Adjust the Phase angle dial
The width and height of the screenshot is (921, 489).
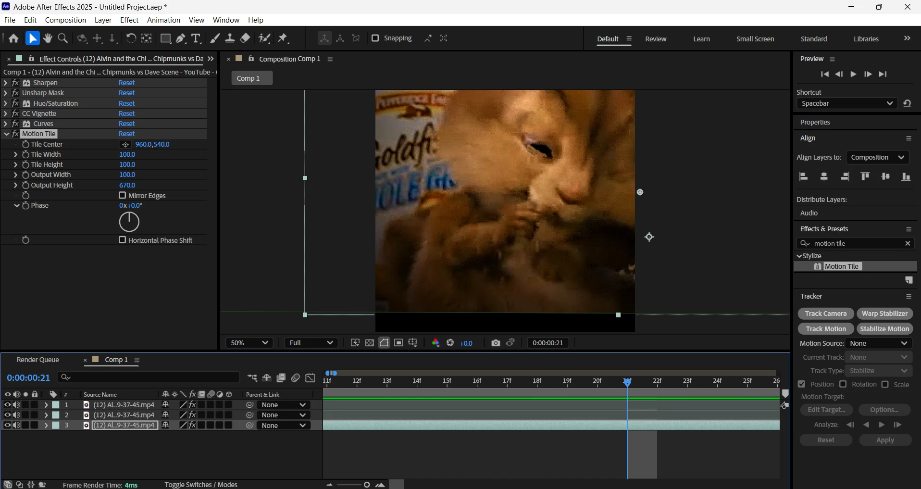point(129,222)
